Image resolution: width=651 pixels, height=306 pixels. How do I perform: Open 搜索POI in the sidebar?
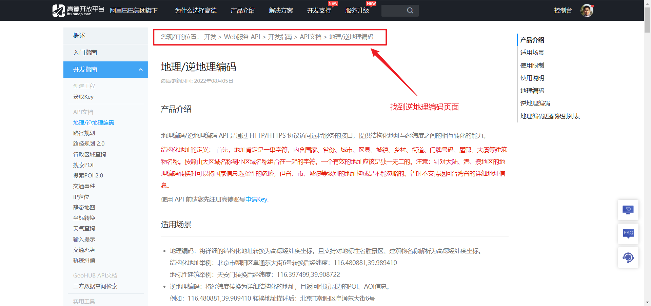83,165
